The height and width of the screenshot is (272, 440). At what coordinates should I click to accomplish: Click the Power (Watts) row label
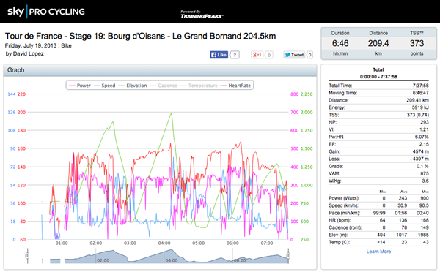[344, 198]
